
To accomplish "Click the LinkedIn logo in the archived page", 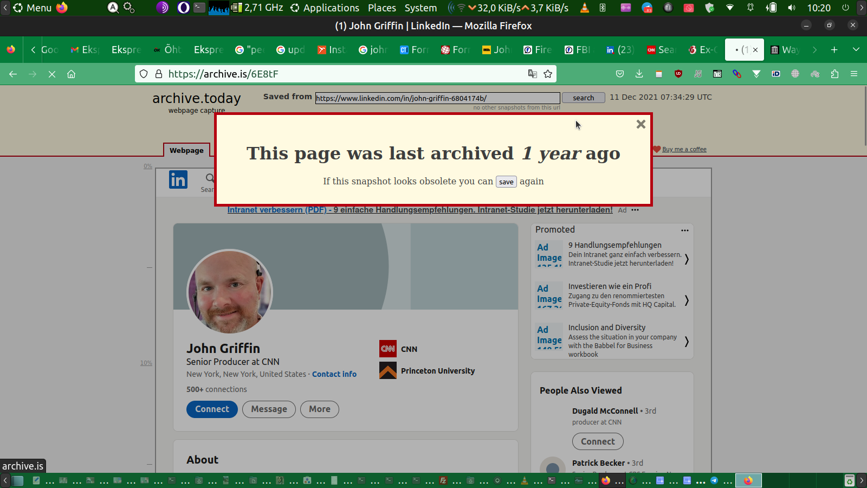I will (178, 179).
